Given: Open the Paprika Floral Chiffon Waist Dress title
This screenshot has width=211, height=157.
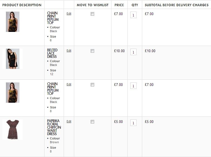Looking at the screenshot, I should click(54, 127).
